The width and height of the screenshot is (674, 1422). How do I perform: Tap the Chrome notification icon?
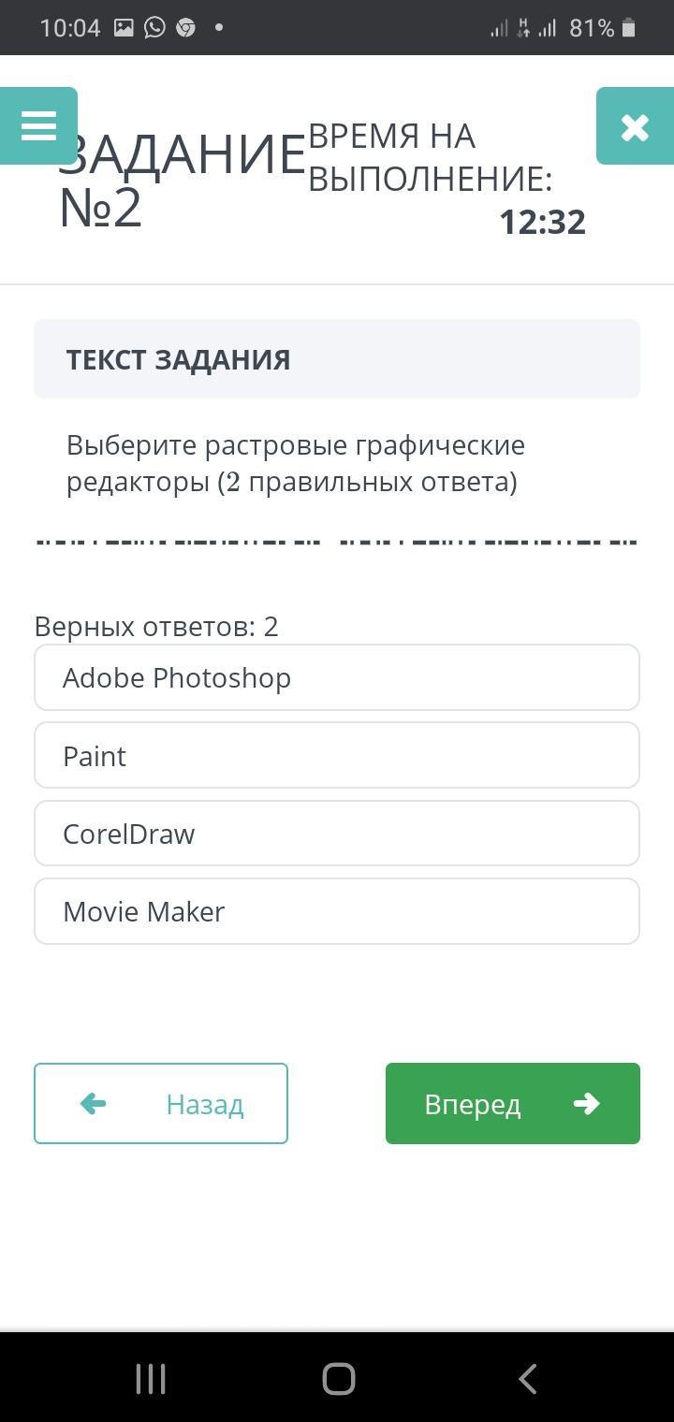point(185,27)
